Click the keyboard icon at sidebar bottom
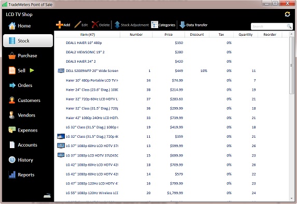The image size is (297, 204). tap(47, 196)
